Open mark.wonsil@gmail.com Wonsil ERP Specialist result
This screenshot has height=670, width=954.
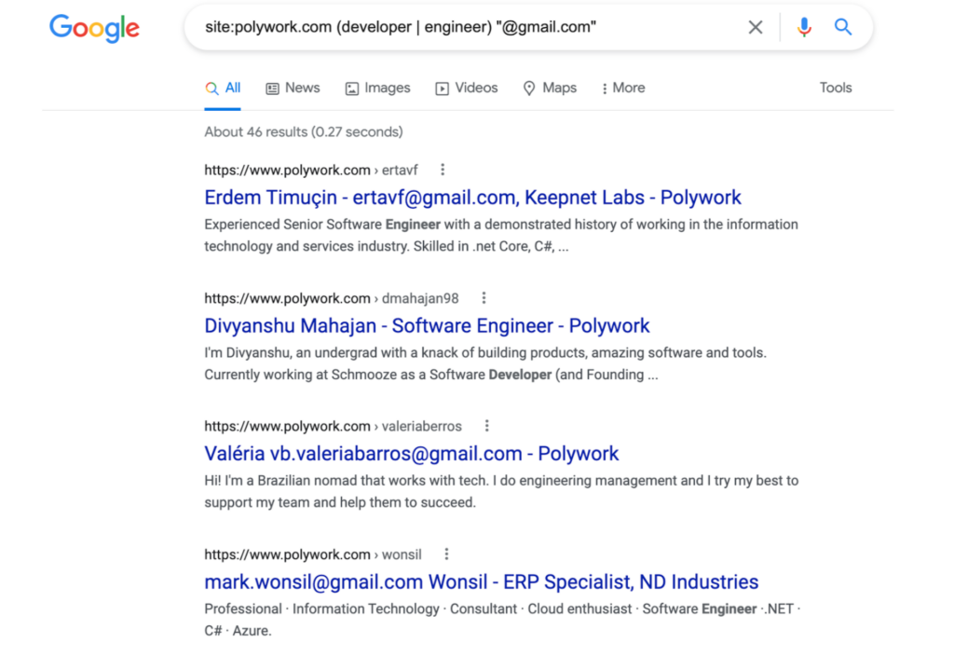tap(482, 582)
